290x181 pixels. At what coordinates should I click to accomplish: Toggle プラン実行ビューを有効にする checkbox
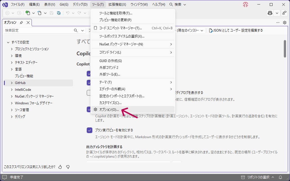[90, 130]
